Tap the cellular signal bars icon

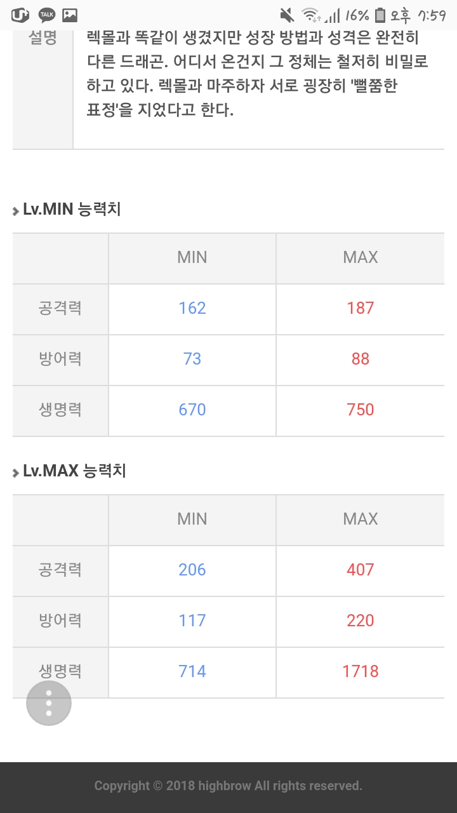[x=333, y=15]
